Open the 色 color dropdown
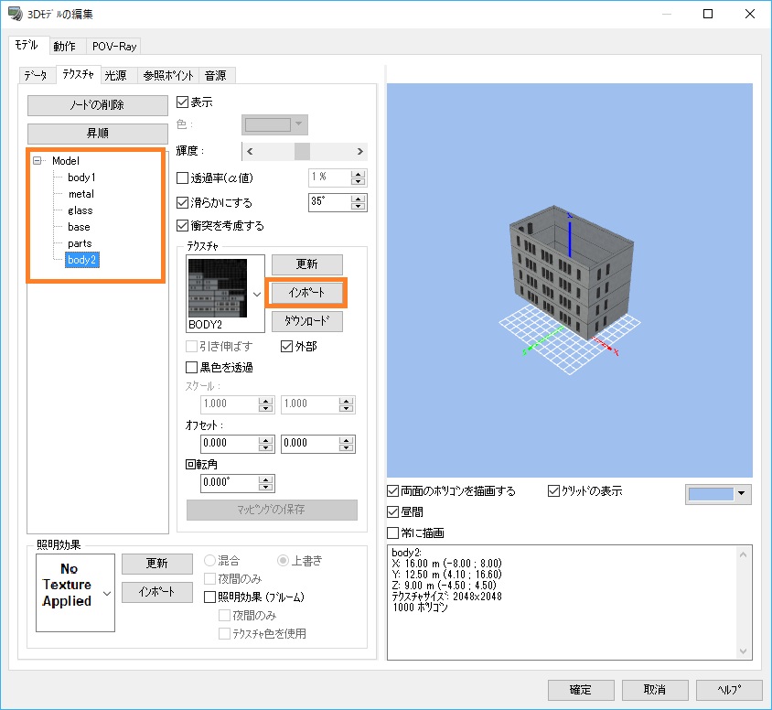The width and height of the screenshot is (772, 710). tap(274, 124)
